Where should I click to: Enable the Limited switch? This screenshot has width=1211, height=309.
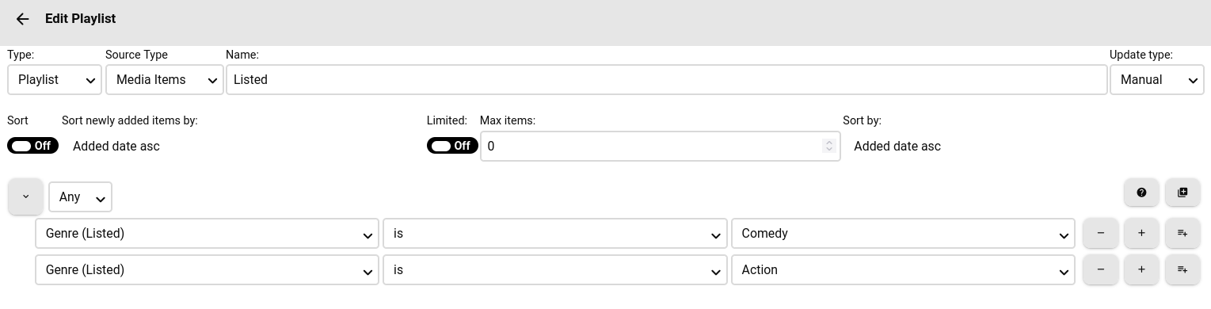(x=452, y=146)
